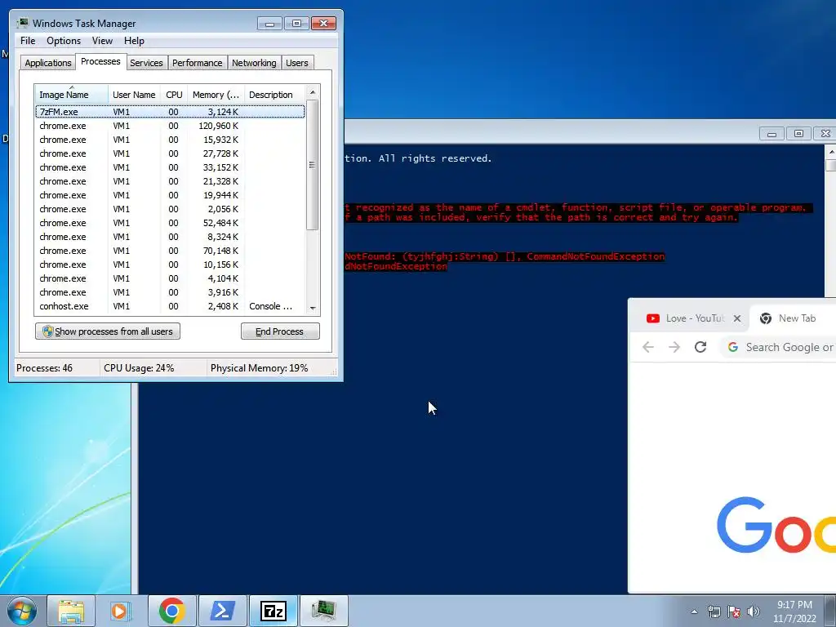Open the Windows Start menu orb
The image size is (836, 627).
(22, 611)
